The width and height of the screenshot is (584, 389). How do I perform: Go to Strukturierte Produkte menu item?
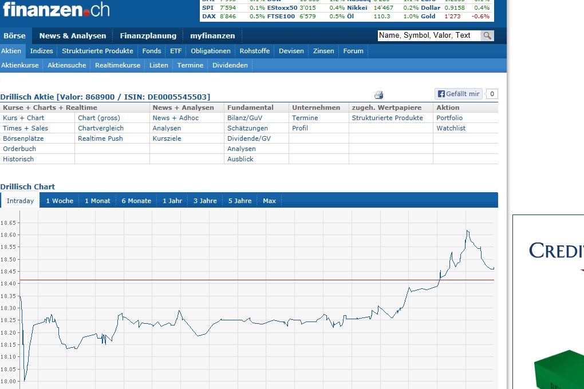(x=97, y=51)
